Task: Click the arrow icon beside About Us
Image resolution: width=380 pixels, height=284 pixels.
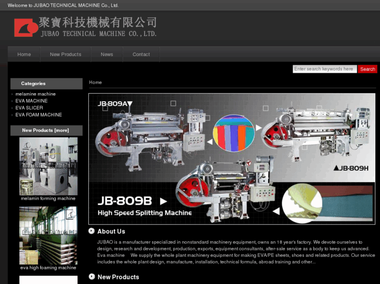Action: pos(91,231)
